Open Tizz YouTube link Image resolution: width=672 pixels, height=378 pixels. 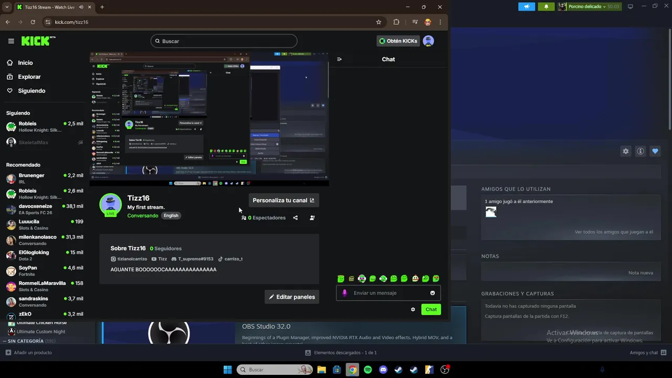click(x=159, y=259)
